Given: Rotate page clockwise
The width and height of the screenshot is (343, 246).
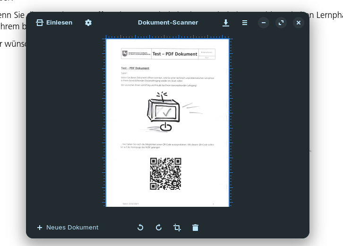Looking at the screenshot, I should (x=159, y=228).
